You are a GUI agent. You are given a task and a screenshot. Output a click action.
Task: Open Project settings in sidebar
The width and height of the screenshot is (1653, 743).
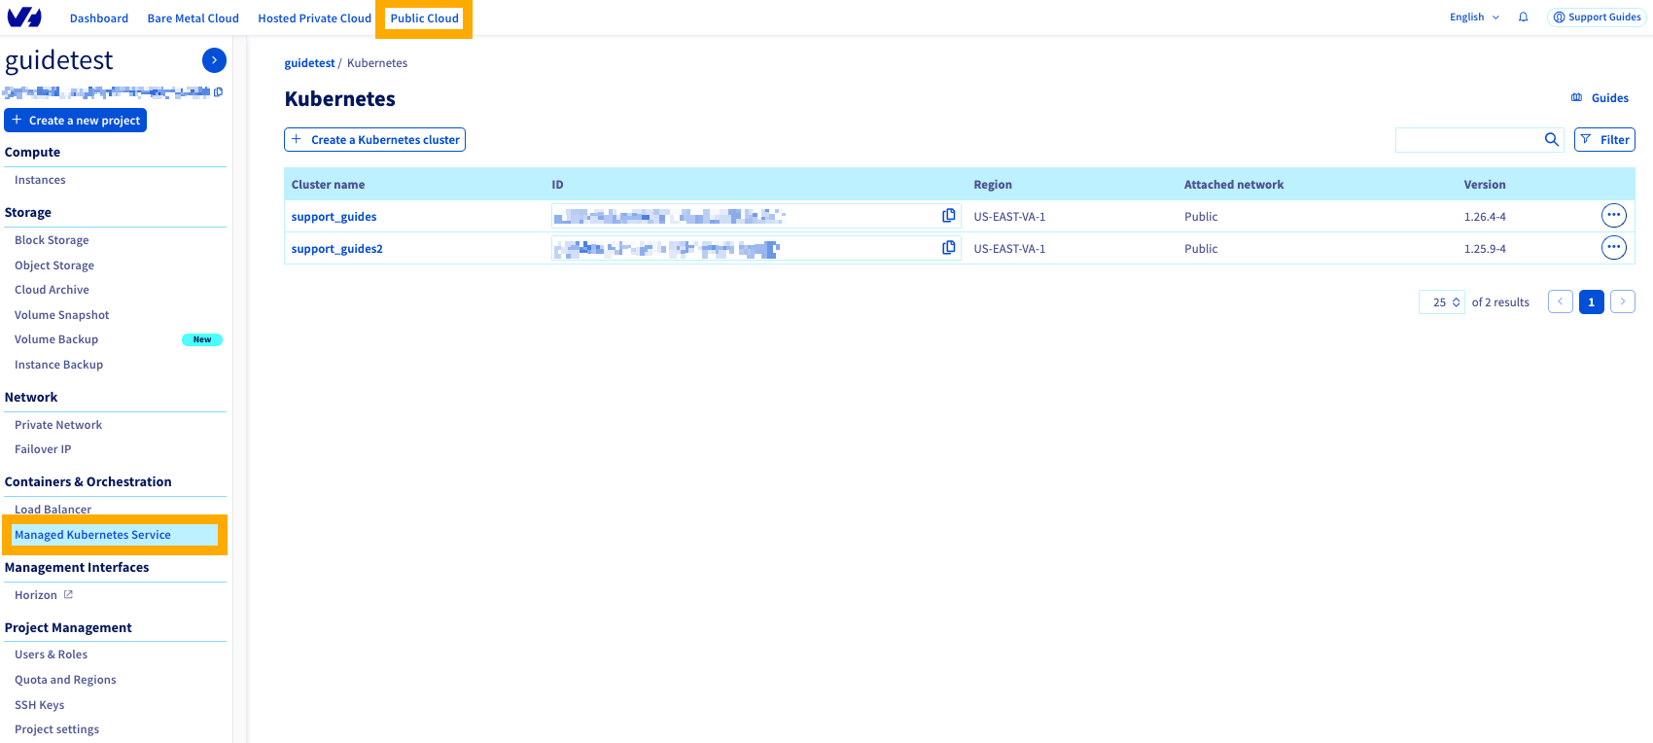[56, 729]
